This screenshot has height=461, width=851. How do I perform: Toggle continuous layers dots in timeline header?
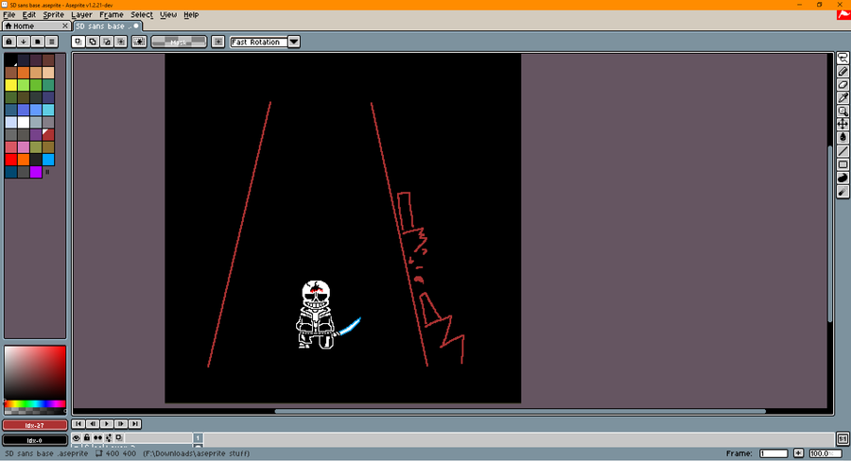pyautogui.click(x=97, y=437)
